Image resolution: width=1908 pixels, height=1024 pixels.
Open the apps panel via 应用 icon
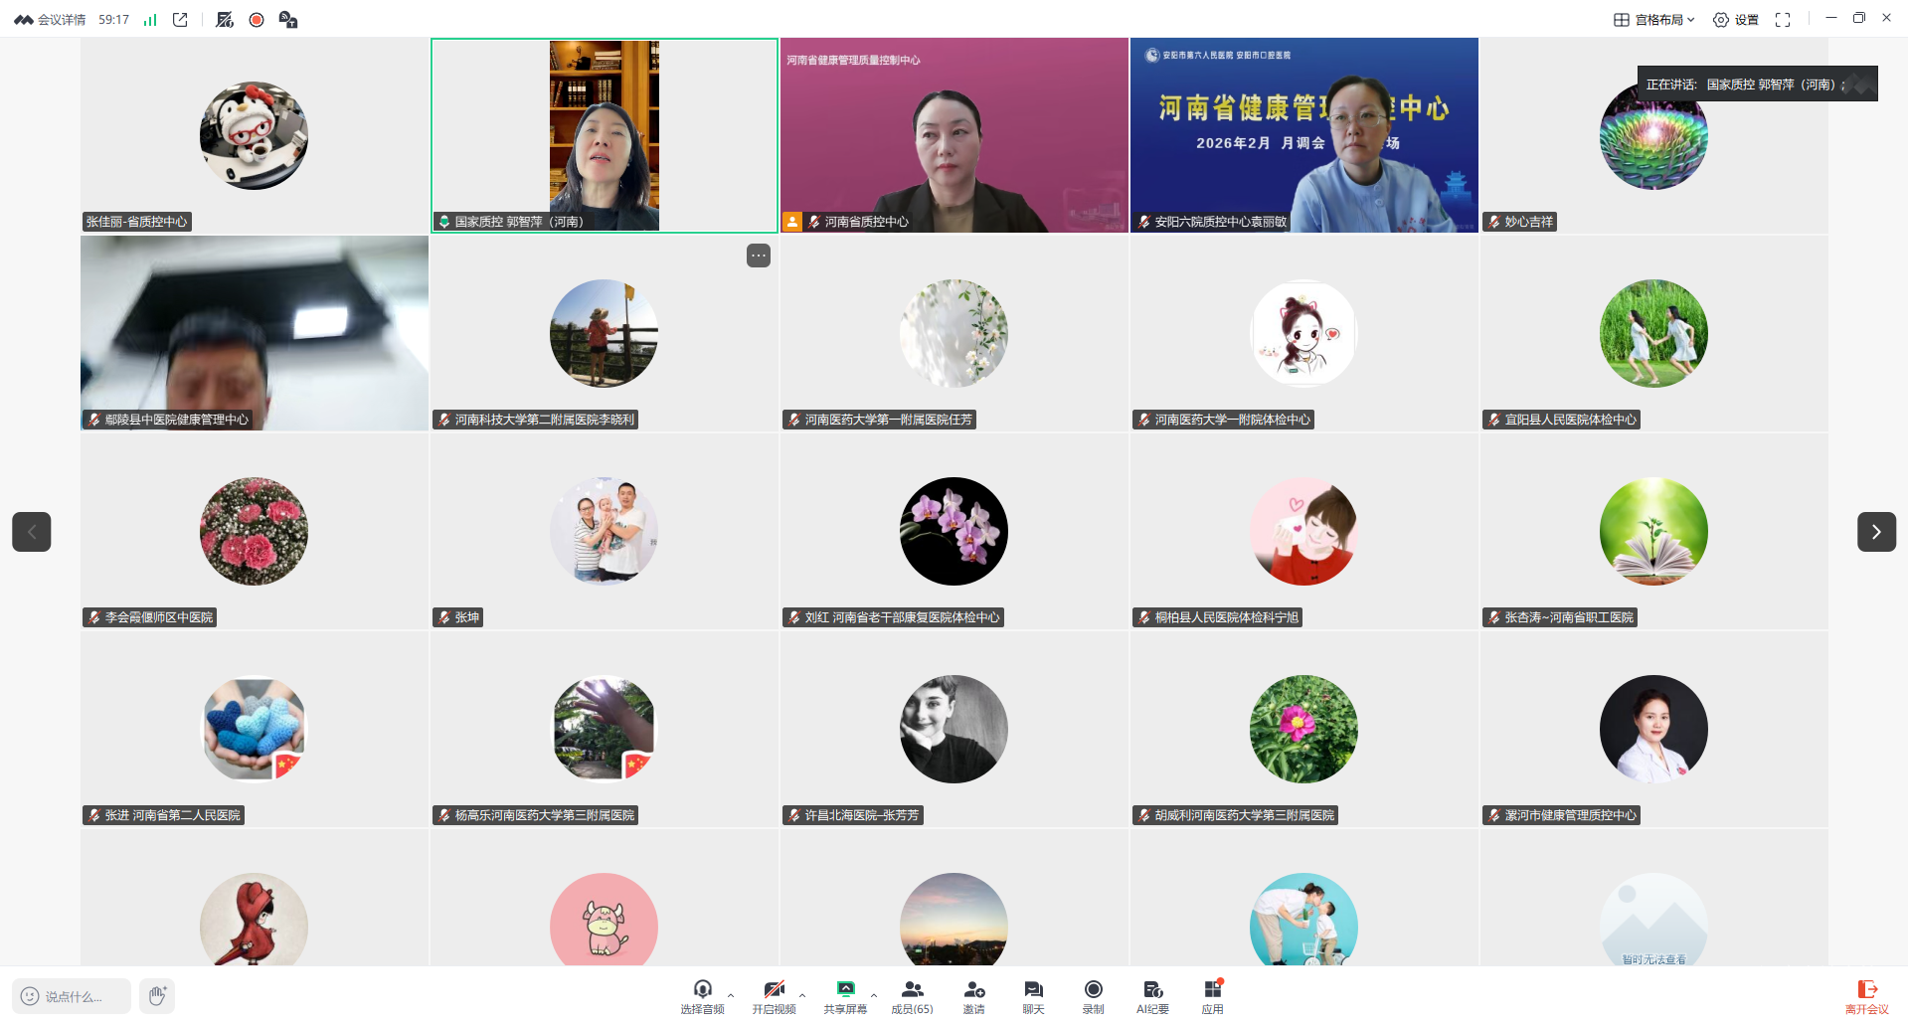pyautogui.click(x=1213, y=995)
